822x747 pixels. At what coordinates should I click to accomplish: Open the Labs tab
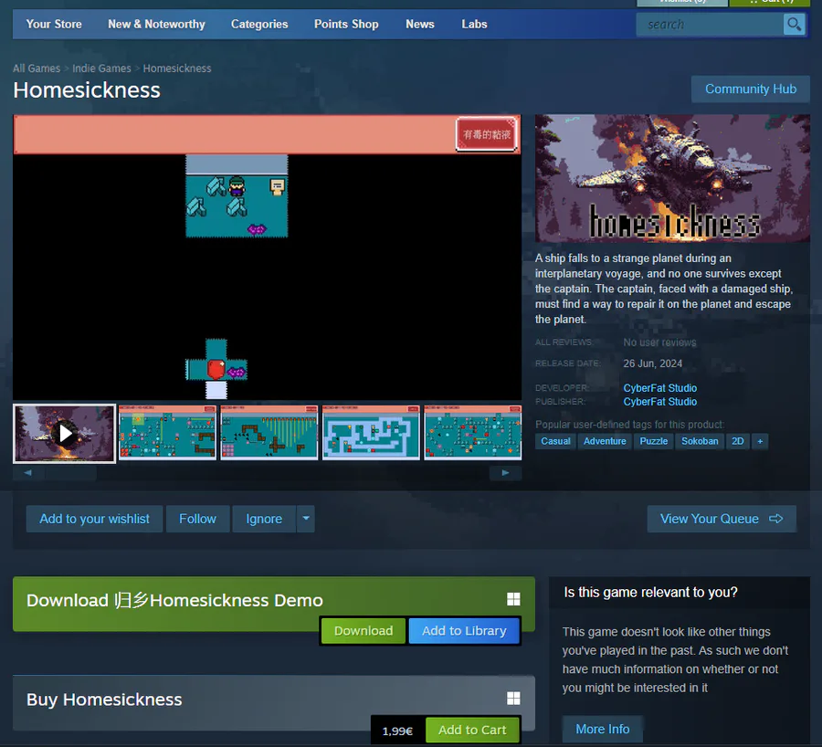pyautogui.click(x=474, y=24)
